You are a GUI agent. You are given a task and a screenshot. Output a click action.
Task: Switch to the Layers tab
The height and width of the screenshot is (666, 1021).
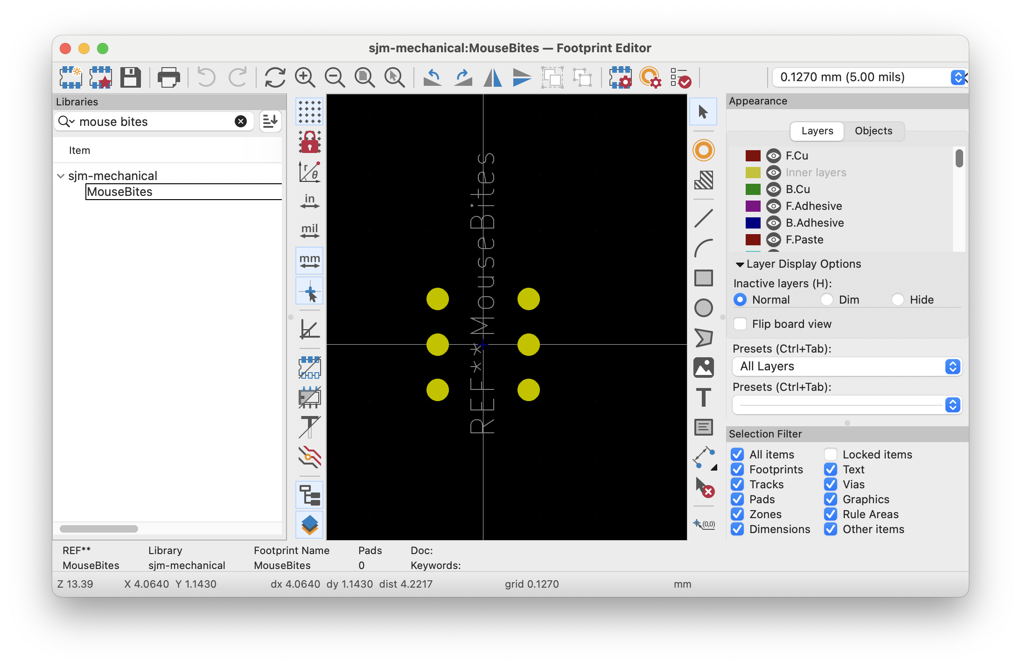coord(817,131)
